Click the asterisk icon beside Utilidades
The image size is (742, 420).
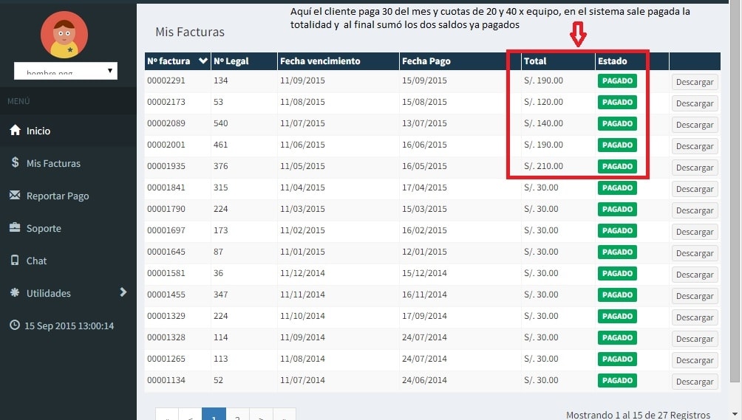click(x=15, y=292)
